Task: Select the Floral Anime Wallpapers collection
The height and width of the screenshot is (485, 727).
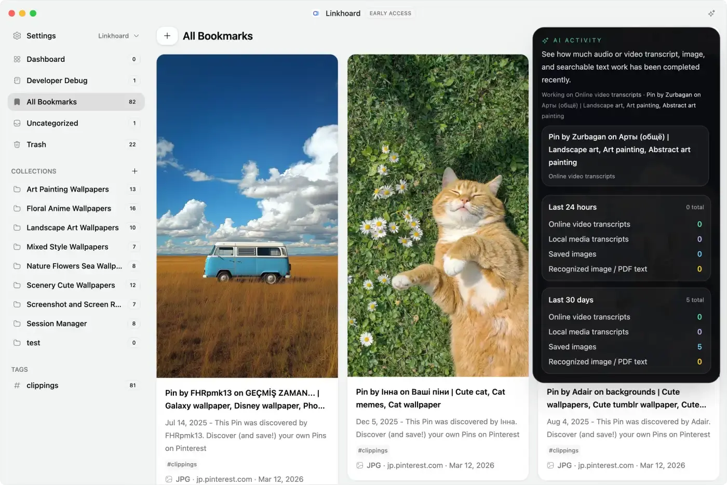Action: (x=69, y=209)
